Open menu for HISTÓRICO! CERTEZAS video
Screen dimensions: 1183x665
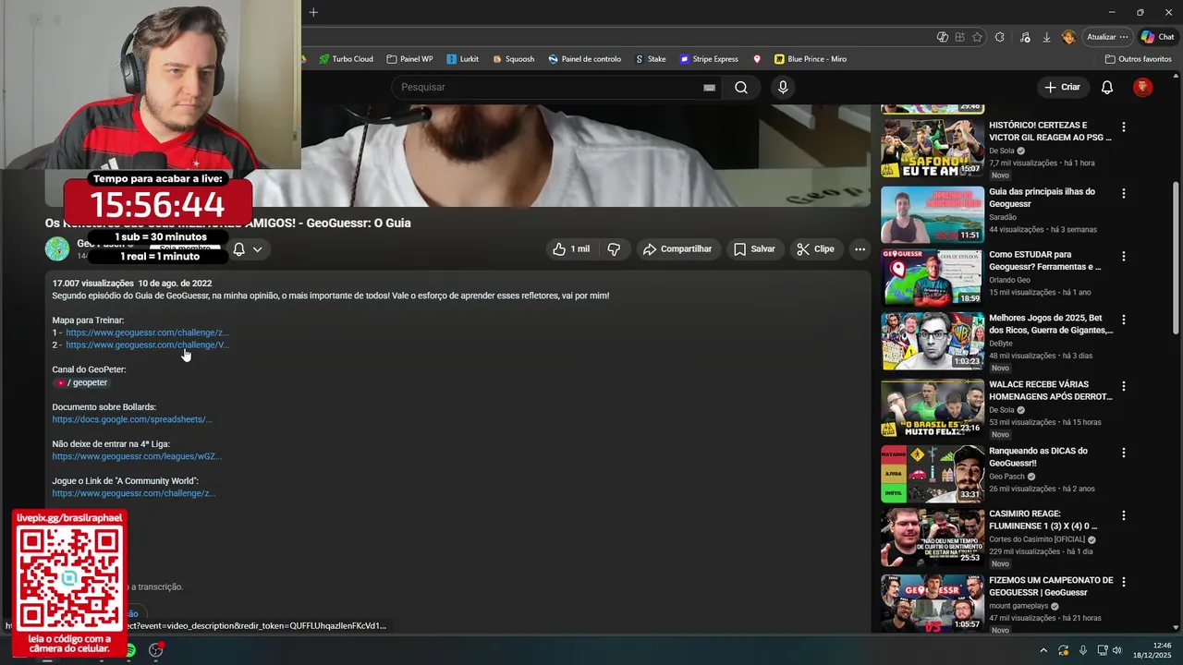1124,127
